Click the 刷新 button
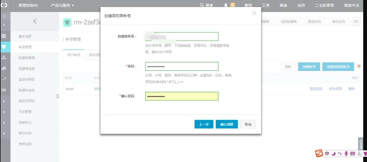Screen dimensions: 367x162 tap(288, 67)
